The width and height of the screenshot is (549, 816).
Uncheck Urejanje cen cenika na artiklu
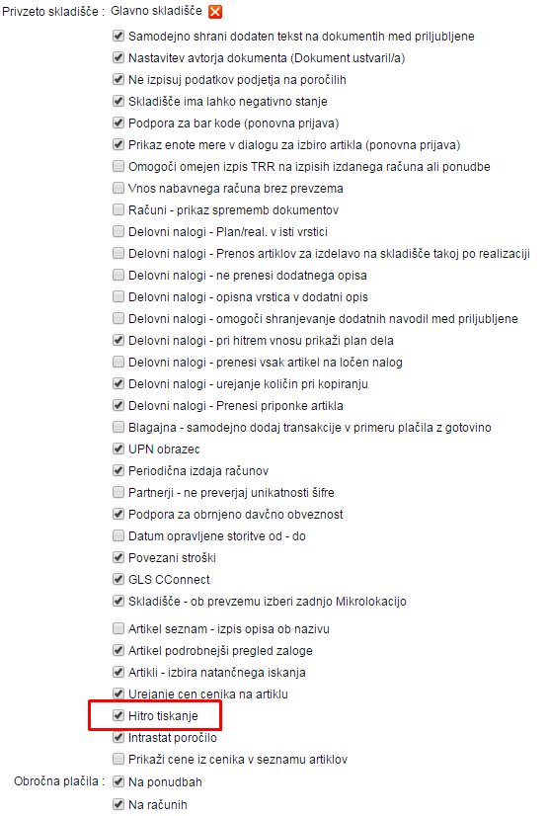tap(118, 694)
